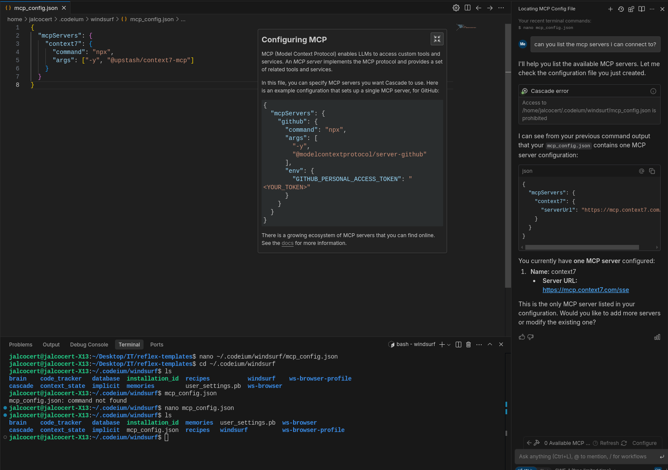Open Cascade customizations icon
668x470 pixels.
click(631, 9)
